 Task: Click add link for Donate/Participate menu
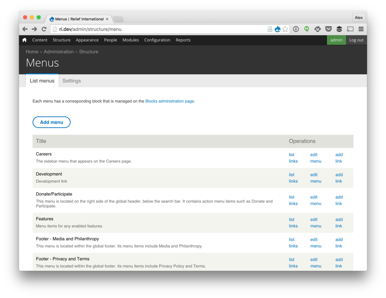(339, 200)
